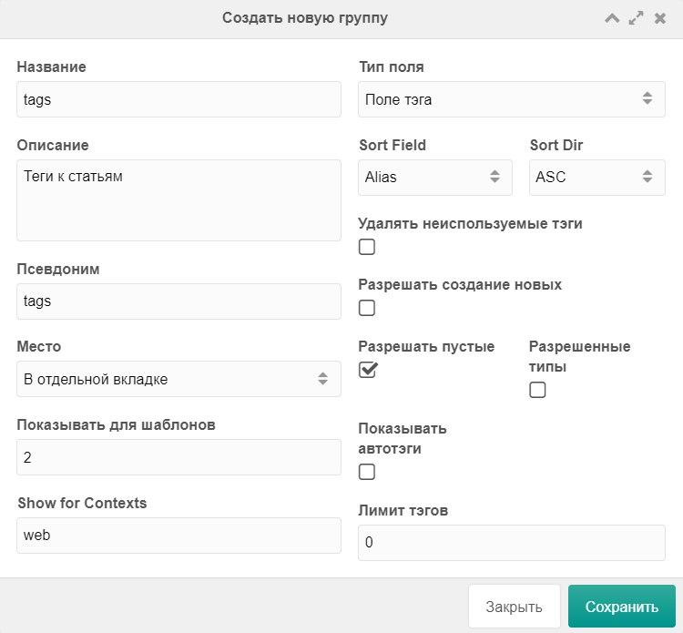Open the Тип поля dropdown

click(512, 99)
